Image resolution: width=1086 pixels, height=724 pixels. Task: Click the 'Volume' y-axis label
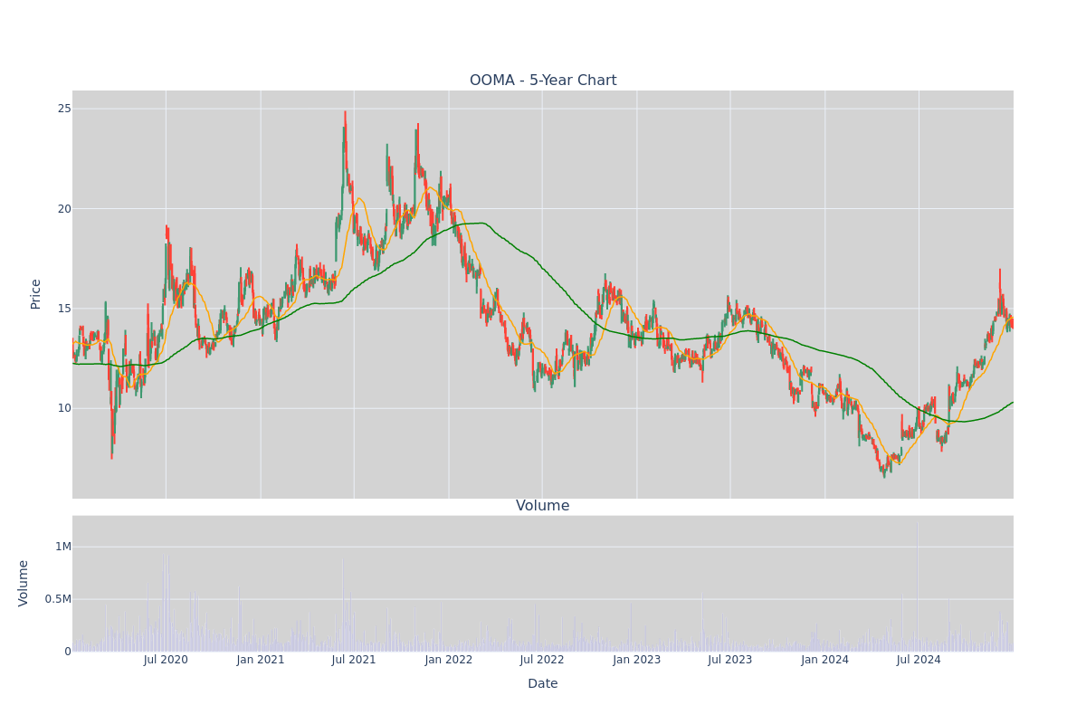pos(24,583)
